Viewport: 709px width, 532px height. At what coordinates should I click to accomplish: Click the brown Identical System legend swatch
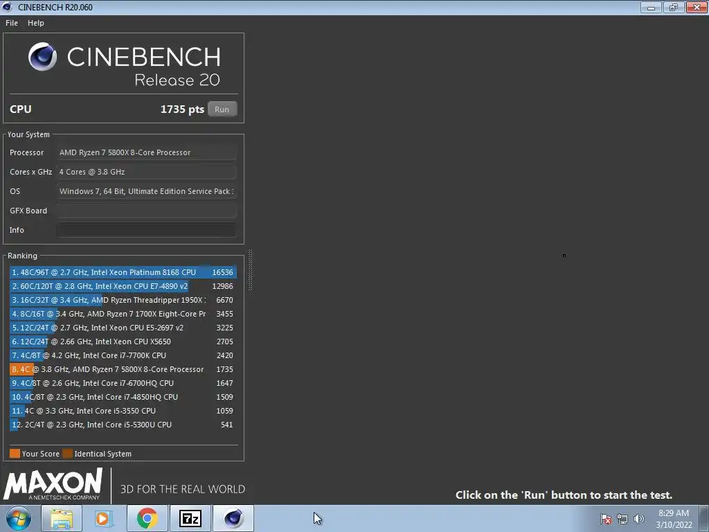pyautogui.click(x=67, y=453)
